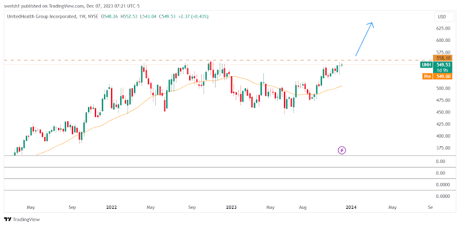Click the +2.37 (0.43%) change value
The height and width of the screenshot is (226, 460).
[193, 17]
